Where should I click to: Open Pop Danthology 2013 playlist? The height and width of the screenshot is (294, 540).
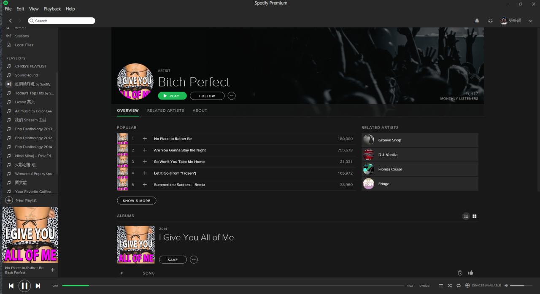tap(35, 129)
